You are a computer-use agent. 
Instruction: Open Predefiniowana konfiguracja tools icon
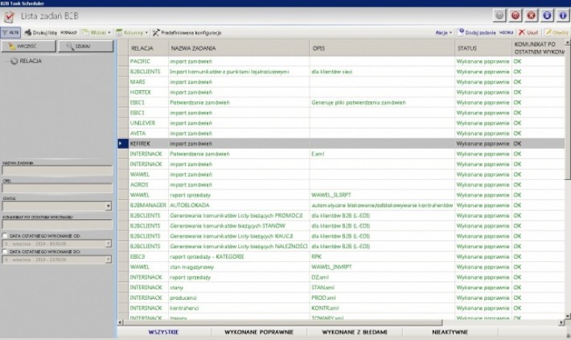coord(156,32)
